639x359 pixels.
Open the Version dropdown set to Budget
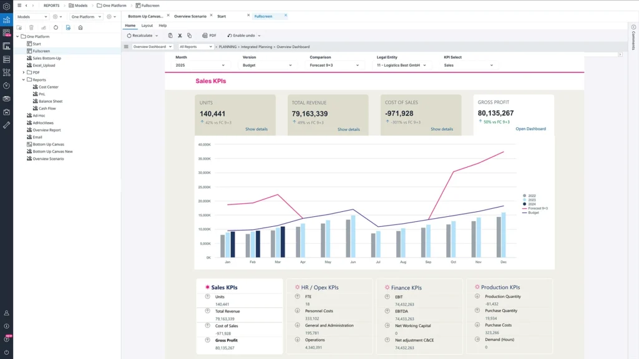pyautogui.click(x=267, y=65)
